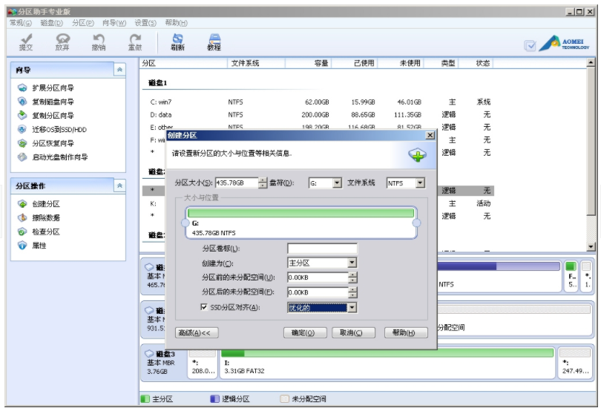This screenshot has height=411, width=601.
Task: Click the 已使用 column header
Action: (355, 63)
